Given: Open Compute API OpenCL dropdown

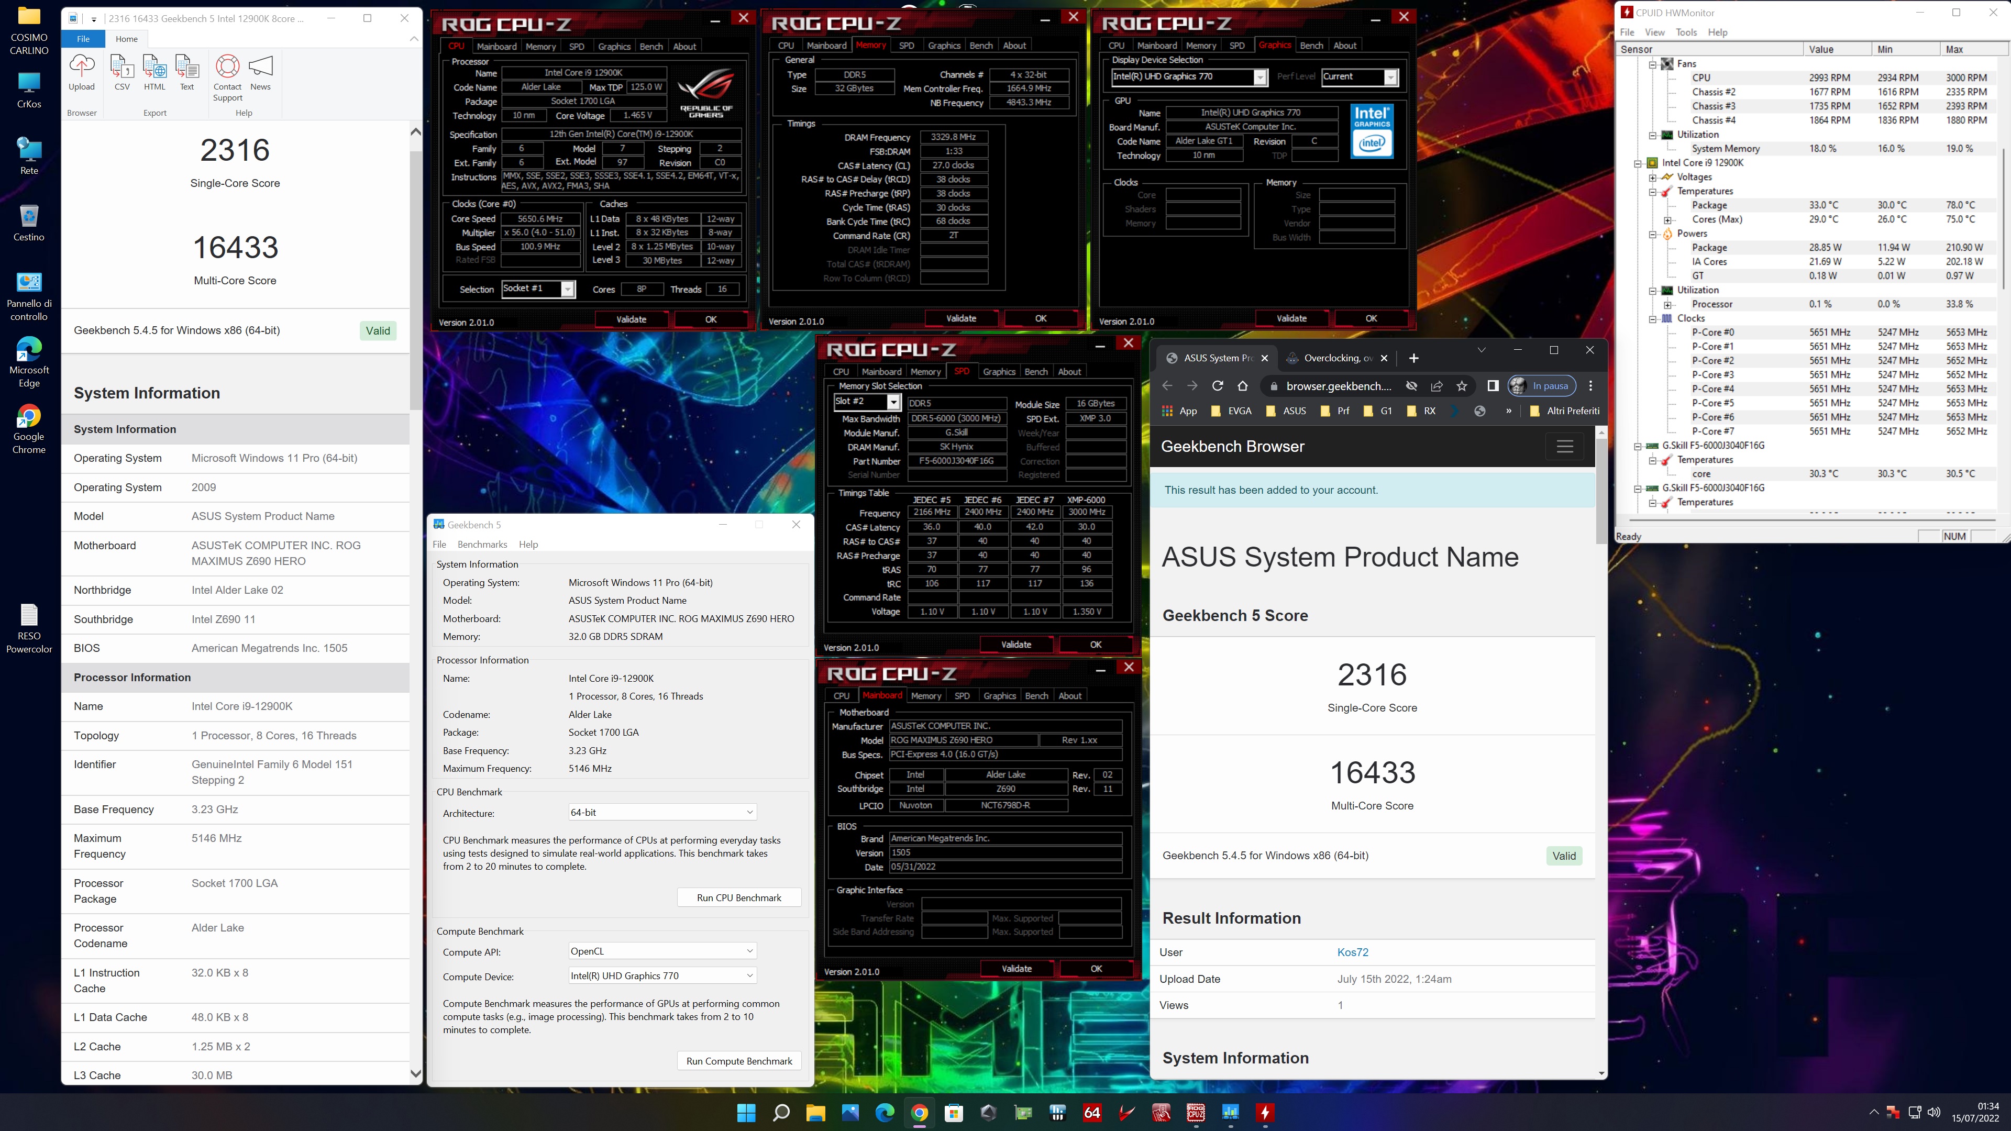Looking at the screenshot, I should (662, 951).
